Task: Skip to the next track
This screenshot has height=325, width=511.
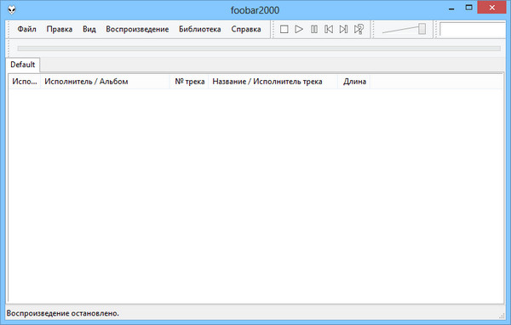Action: point(343,29)
